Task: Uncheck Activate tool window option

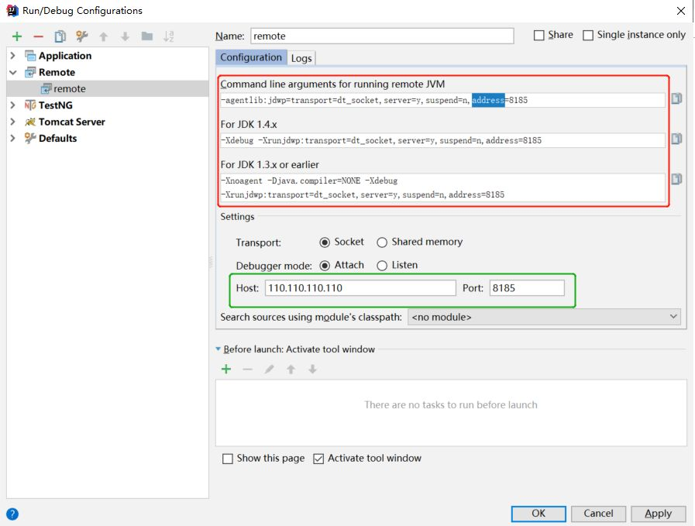Action: pyautogui.click(x=318, y=459)
